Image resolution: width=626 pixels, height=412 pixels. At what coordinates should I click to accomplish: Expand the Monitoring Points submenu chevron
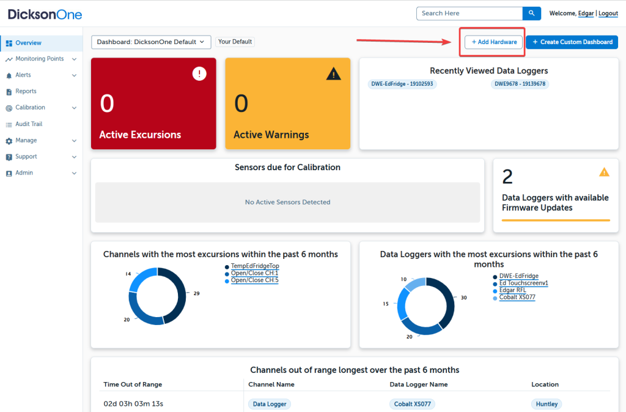(x=74, y=59)
